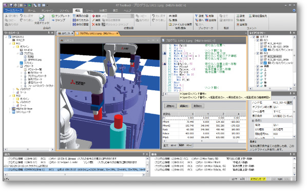Toggle highlighted RC2_SD-4220 layer checkbox
Viewport: 308px width, 195px height.
[x=261, y=56]
